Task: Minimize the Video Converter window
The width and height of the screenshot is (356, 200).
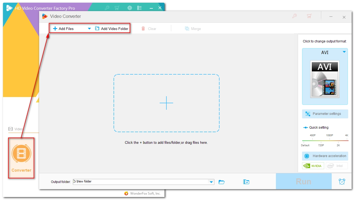Action: (331, 17)
